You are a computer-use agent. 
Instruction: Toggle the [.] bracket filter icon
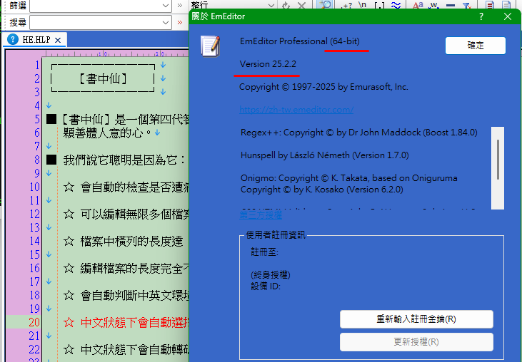pyautogui.click(x=379, y=5)
